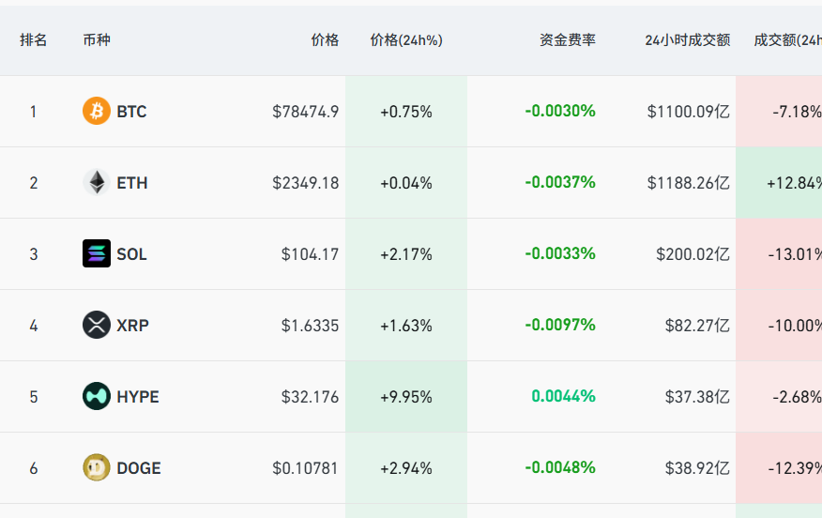Click ETH 24h volume $1188.26亿
This screenshot has height=518, width=822.
688,183
